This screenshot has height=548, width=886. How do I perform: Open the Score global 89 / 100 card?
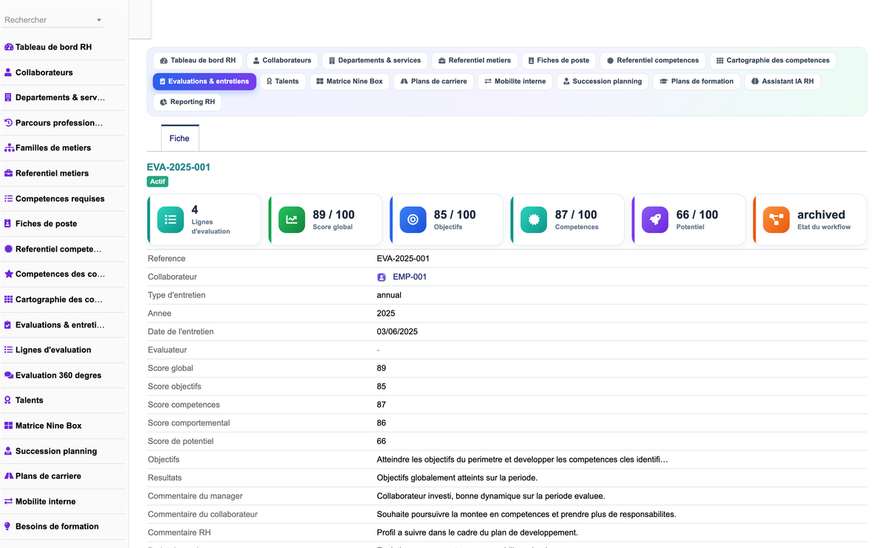325,220
